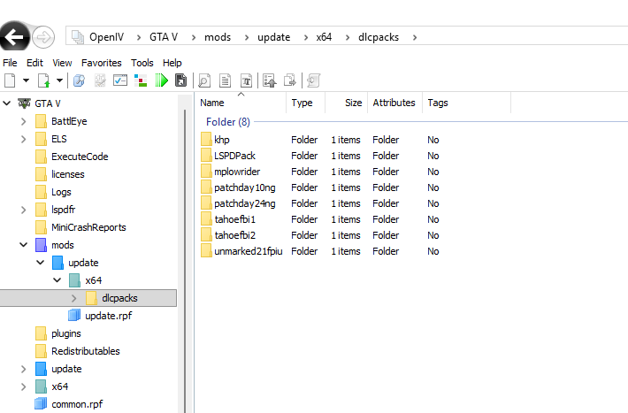Open the Add file dropdown arrow
The image size is (628, 413).
click(x=59, y=80)
